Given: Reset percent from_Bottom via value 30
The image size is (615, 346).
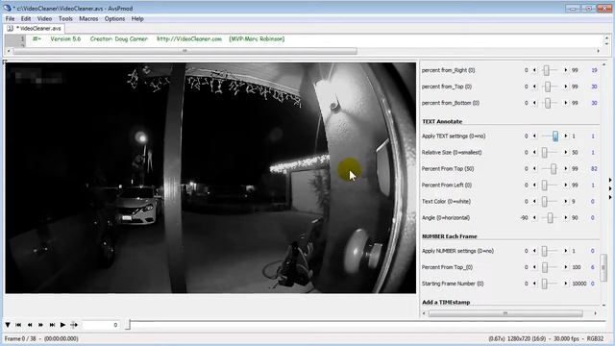Looking at the screenshot, I should tap(594, 103).
